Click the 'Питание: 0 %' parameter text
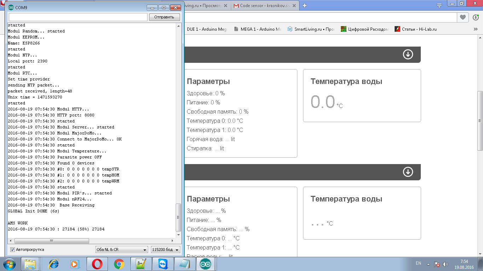483x271 pixels. pos(203,103)
